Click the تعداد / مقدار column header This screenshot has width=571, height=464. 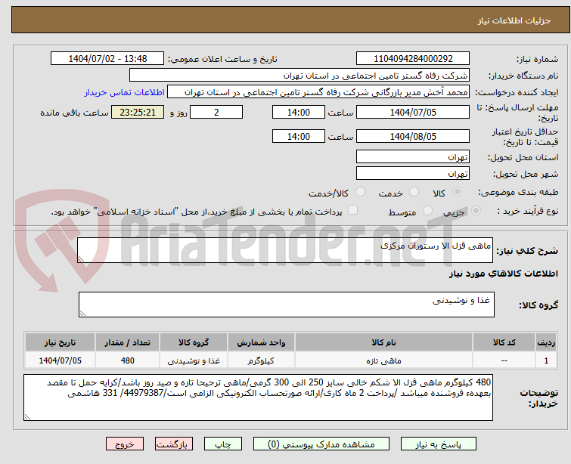[x=127, y=342]
